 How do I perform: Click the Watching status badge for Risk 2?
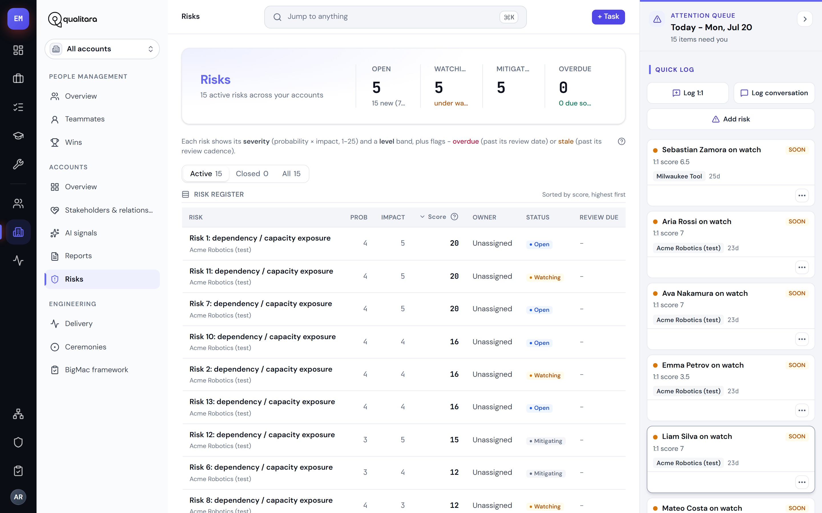[x=545, y=375]
